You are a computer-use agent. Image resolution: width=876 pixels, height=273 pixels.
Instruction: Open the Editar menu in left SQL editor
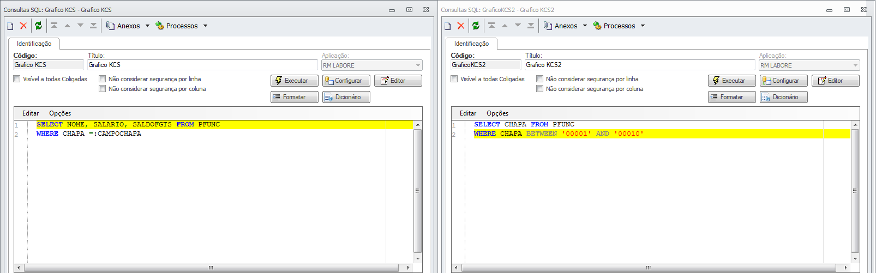(x=31, y=113)
